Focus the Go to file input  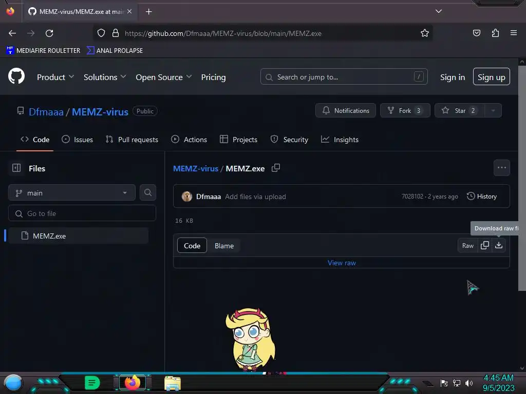[x=82, y=213]
